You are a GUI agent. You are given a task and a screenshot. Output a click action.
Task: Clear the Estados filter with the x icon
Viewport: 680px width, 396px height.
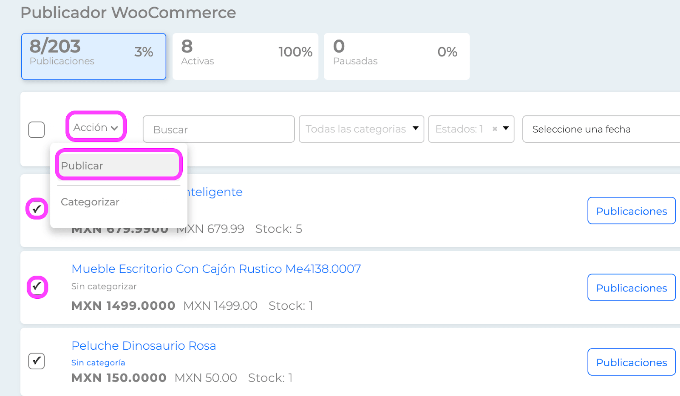coord(495,129)
